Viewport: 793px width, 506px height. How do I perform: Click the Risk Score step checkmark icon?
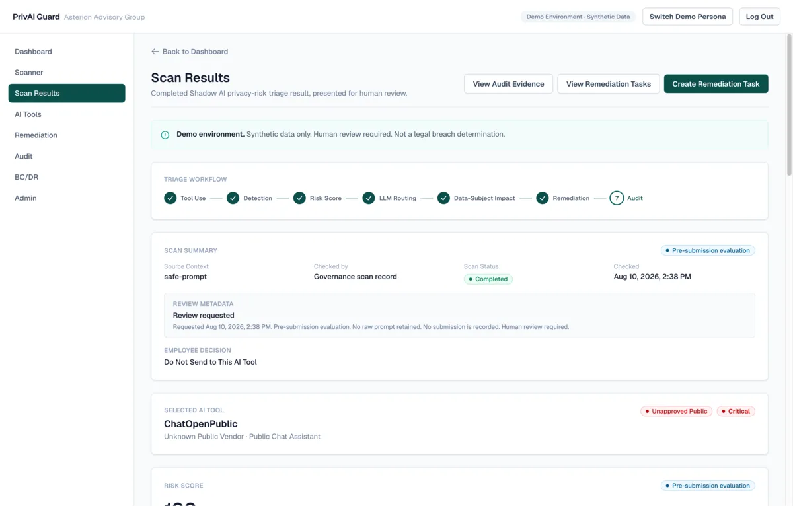coord(299,198)
